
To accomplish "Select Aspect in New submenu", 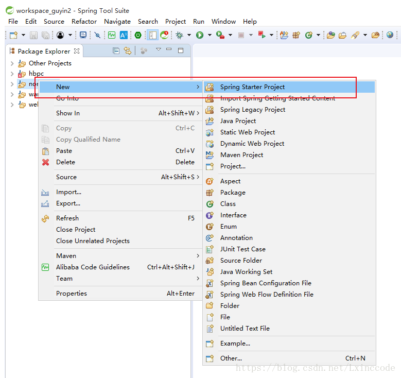I will point(289,181).
